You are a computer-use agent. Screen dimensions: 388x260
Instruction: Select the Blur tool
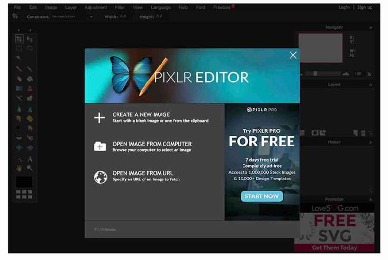[19, 109]
